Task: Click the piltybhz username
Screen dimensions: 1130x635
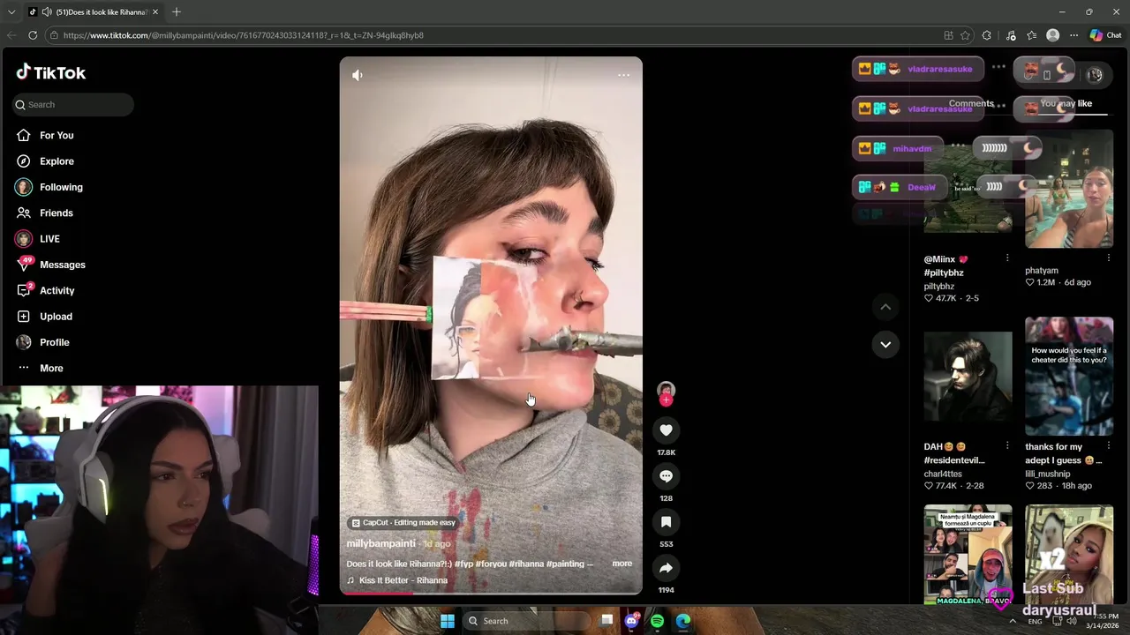Action: pyautogui.click(x=938, y=287)
